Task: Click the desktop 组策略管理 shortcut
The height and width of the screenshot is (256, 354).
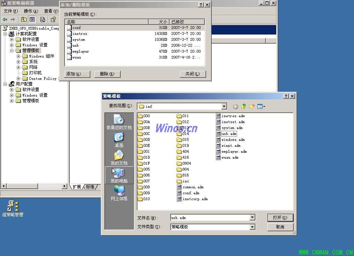Action: [13, 208]
